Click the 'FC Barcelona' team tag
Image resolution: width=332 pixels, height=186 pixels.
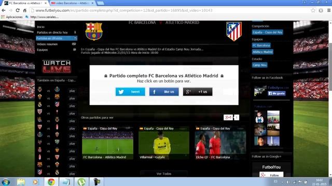point(261,45)
